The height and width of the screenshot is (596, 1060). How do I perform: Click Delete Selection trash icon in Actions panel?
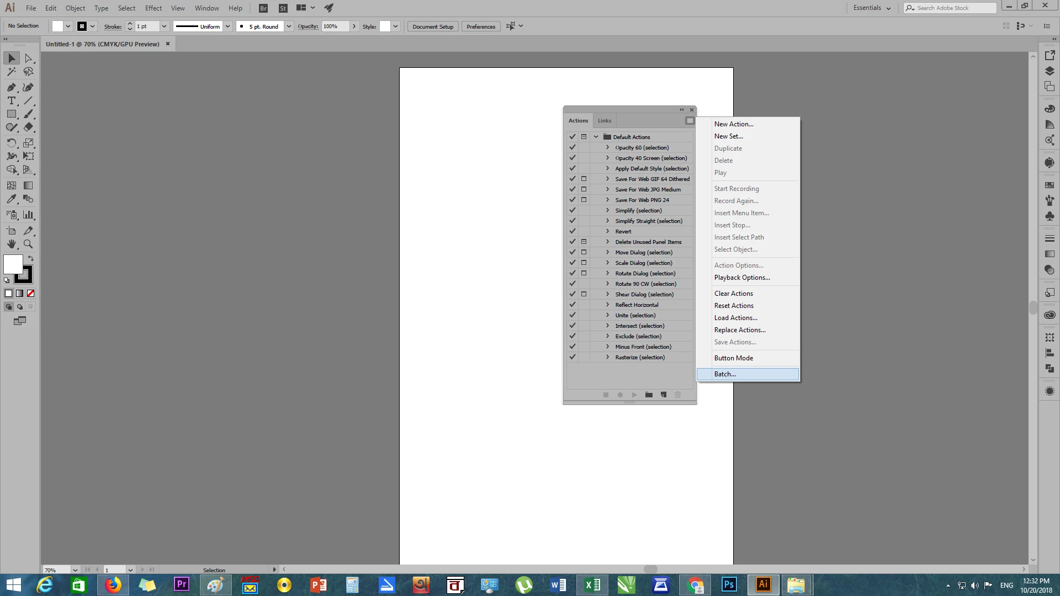678,395
